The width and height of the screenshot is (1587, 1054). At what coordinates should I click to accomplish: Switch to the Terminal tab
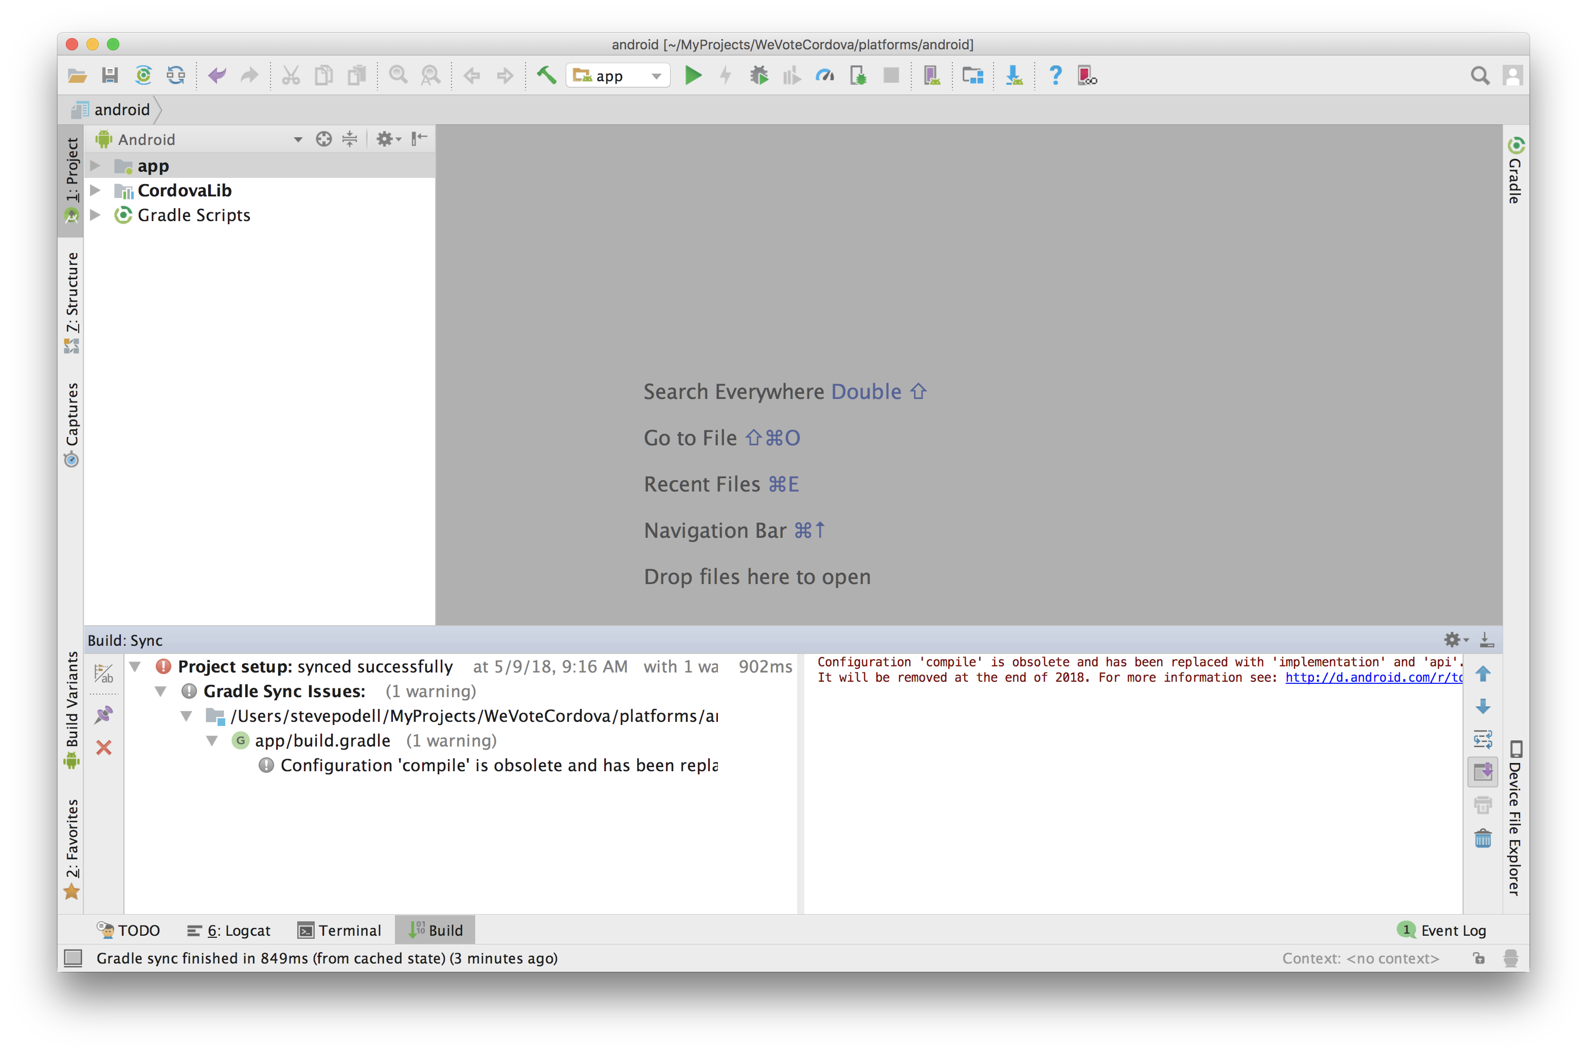click(x=339, y=930)
